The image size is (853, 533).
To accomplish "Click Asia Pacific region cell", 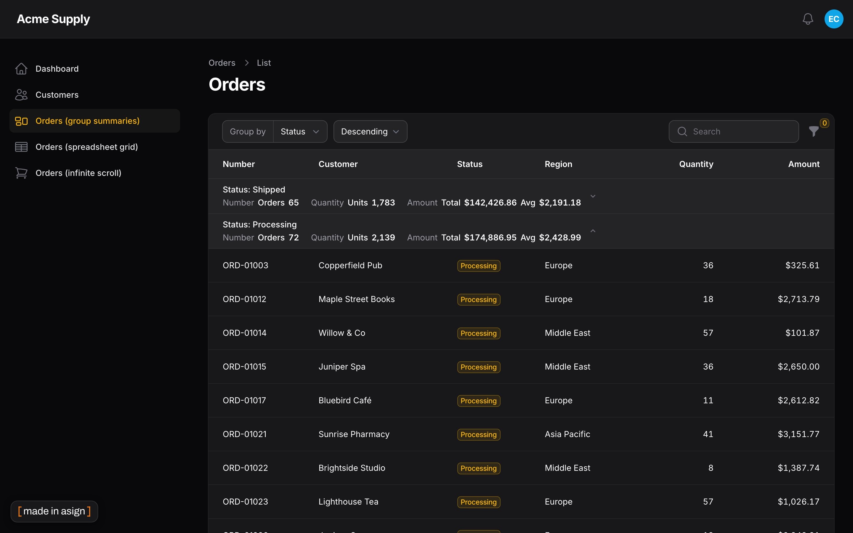I will click(567, 434).
